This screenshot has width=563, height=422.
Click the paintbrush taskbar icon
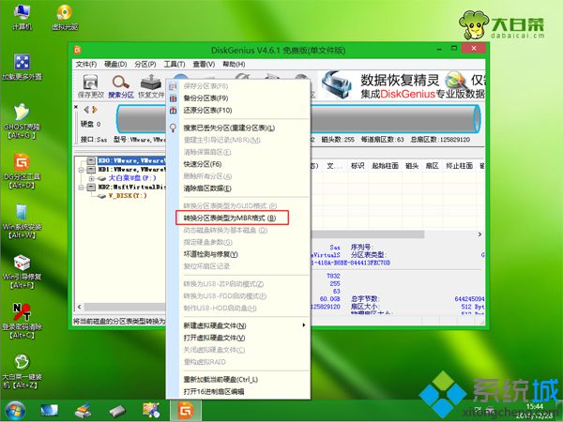tap(84, 411)
